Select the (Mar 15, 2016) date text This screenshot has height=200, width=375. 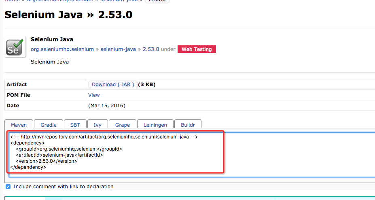point(107,106)
